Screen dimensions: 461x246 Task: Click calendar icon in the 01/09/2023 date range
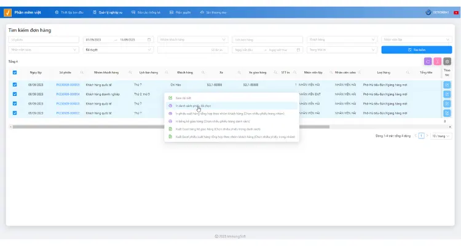[x=149, y=40]
